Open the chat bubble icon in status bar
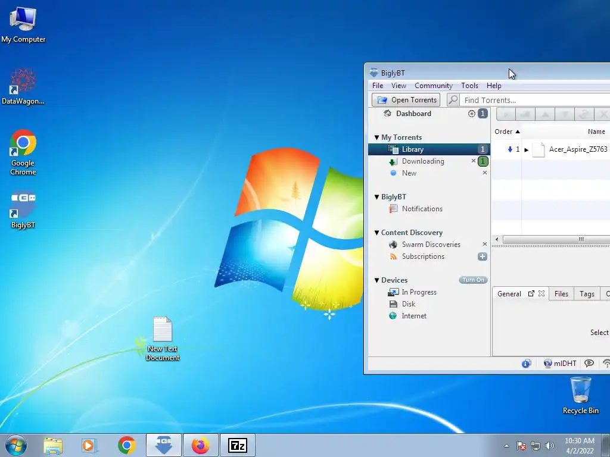Viewport: 610px width, 457px height. coord(589,364)
